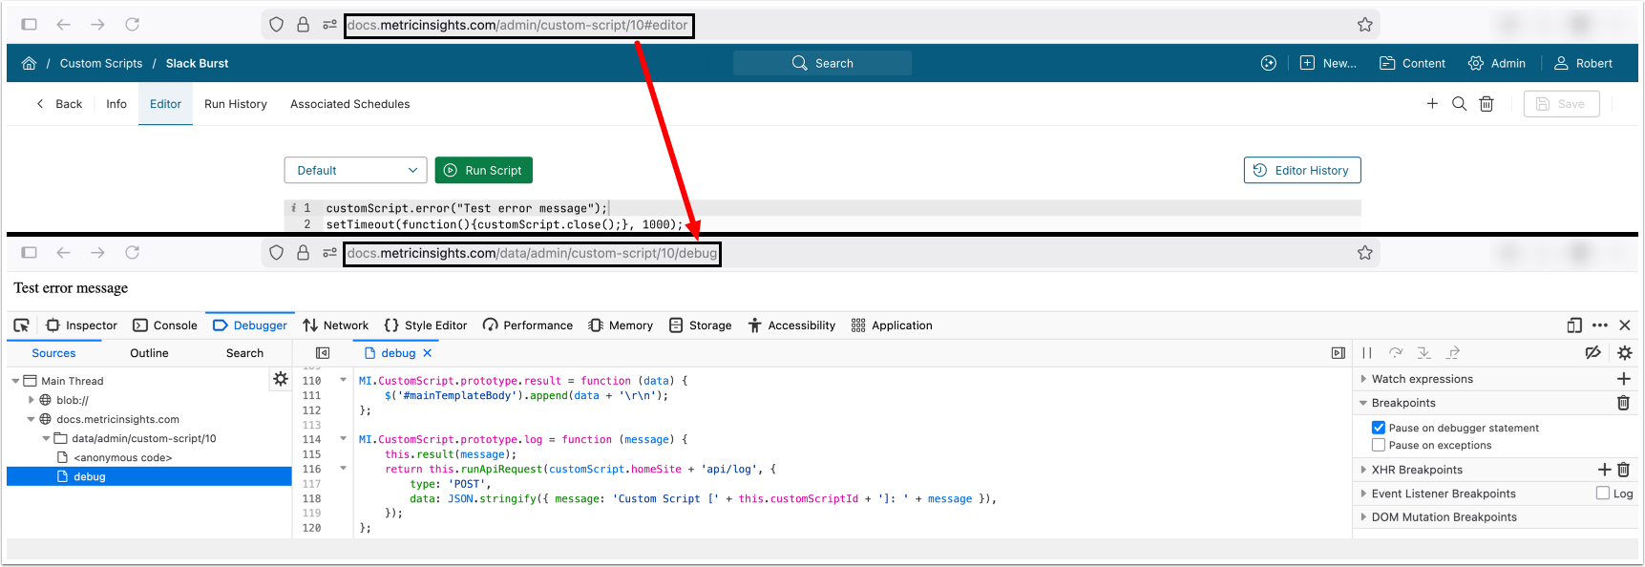This screenshot has height=567, width=1645.
Task: Click the top Search field
Action: tap(822, 63)
